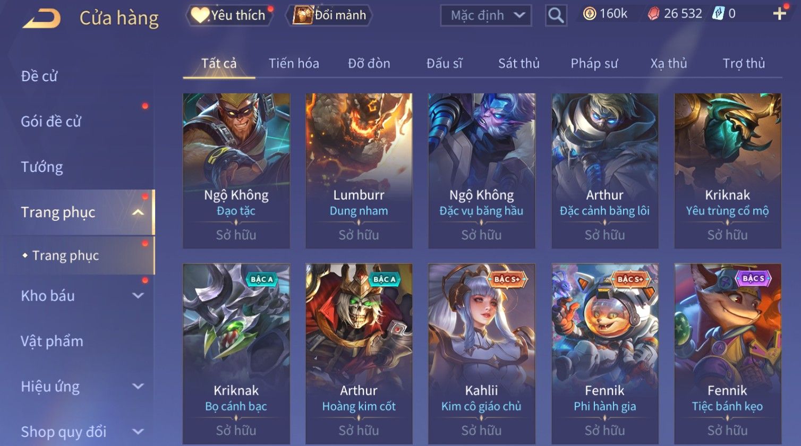Select the Tiến hóa tab

294,64
